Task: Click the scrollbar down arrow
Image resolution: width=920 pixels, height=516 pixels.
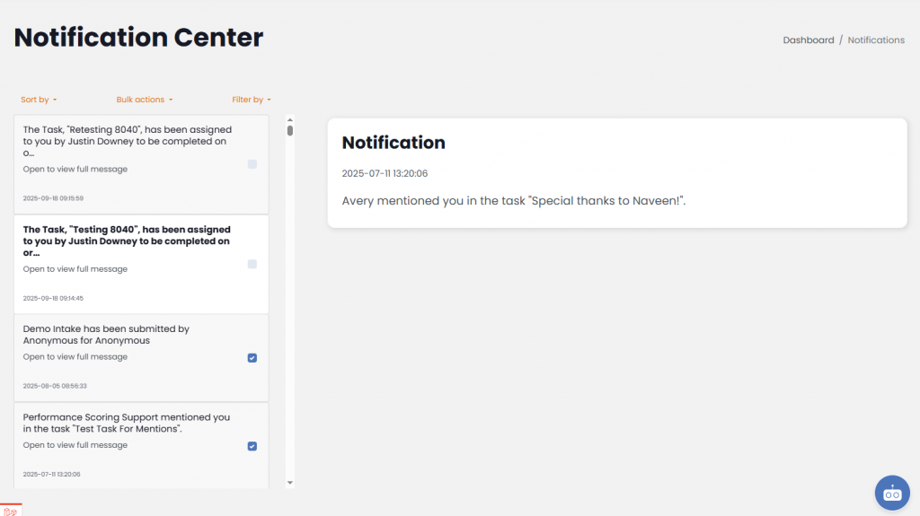Action: (x=290, y=483)
